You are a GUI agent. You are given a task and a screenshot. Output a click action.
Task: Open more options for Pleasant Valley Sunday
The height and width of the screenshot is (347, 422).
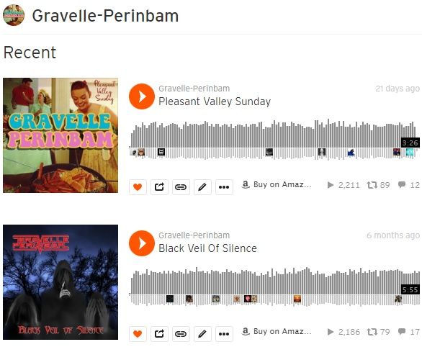(x=224, y=186)
